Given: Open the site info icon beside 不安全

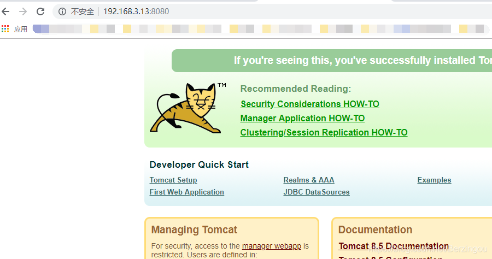Looking at the screenshot, I should coord(62,11).
